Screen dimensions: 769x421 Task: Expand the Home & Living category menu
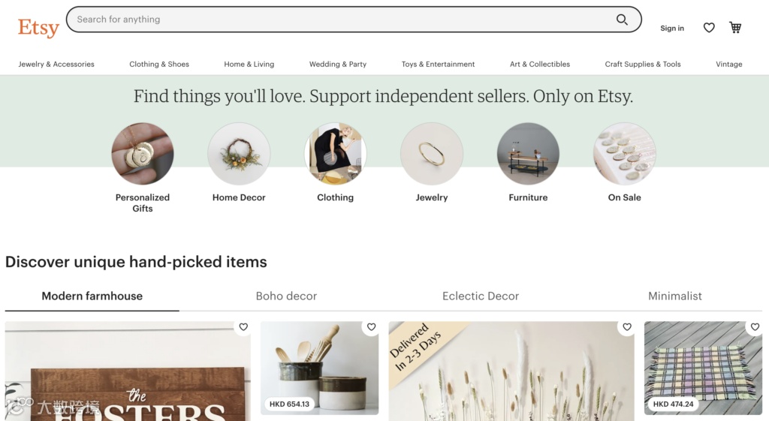[249, 65]
